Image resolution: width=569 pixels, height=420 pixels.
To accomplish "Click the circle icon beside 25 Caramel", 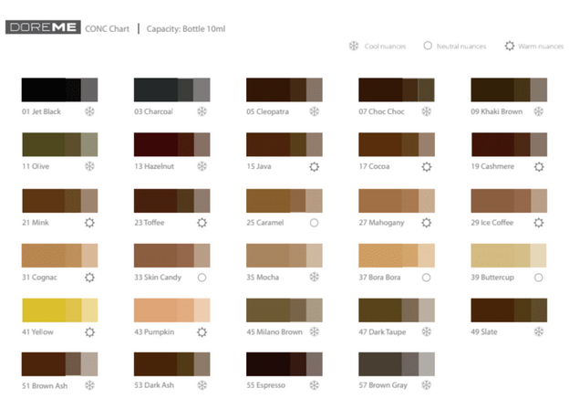I will pos(315,222).
